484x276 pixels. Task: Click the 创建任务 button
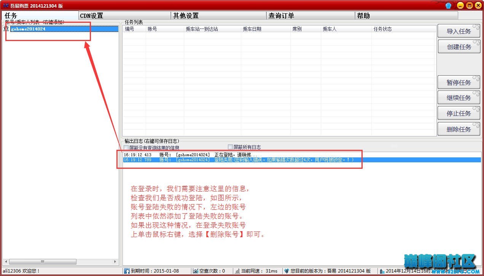pyautogui.click(x=459, y=47)
